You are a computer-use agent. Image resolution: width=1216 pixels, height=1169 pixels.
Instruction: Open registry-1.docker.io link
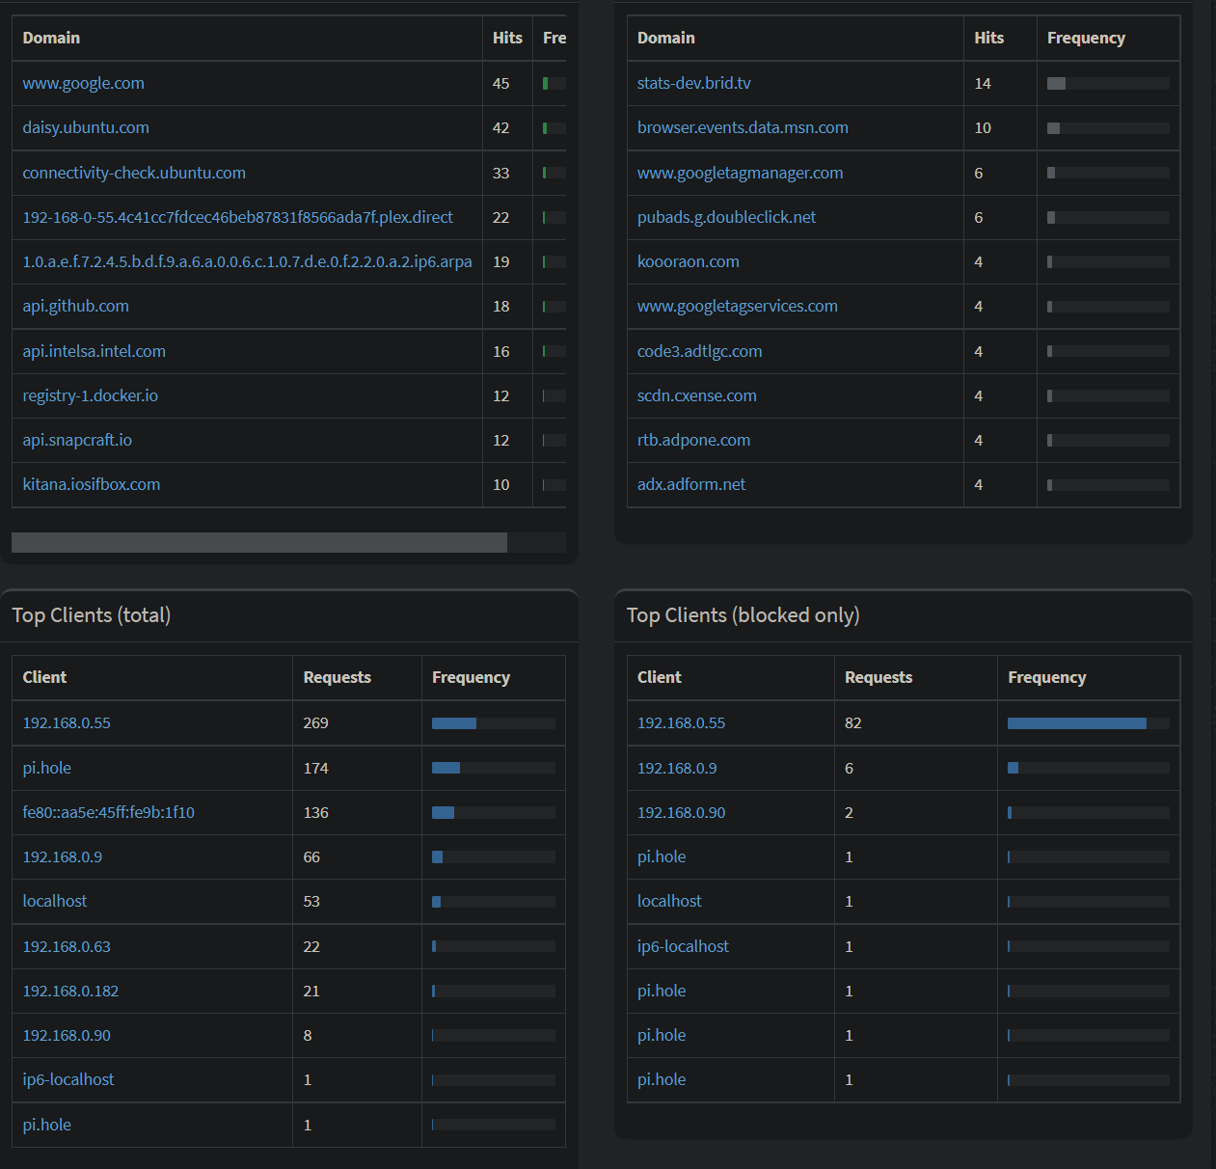click(91, 395)
